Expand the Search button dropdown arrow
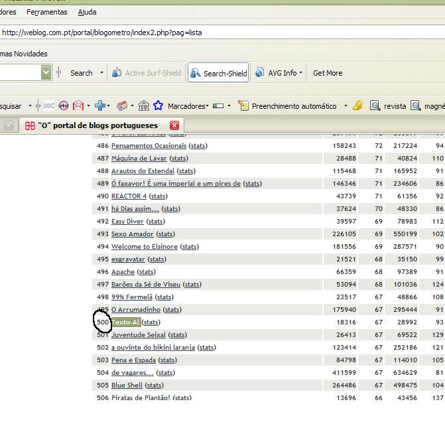 [101, 73]
